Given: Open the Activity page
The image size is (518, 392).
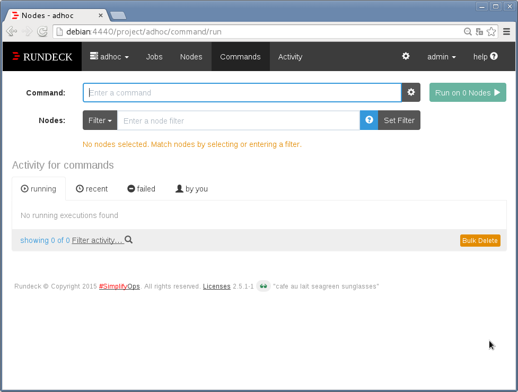Looking at the screenshot, I should click(290, 57).
